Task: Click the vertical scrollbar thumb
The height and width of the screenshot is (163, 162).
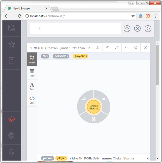Action: point(158,65)
